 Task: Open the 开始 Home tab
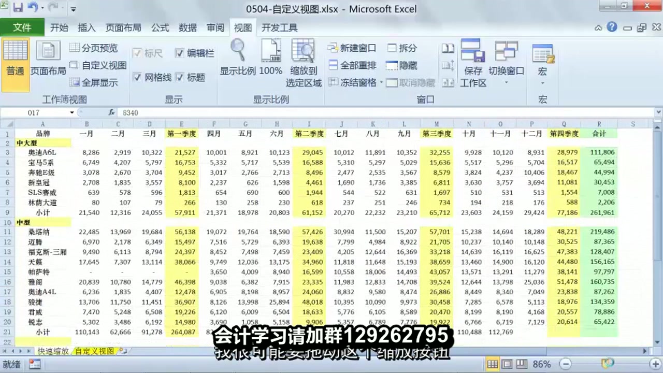59,27
